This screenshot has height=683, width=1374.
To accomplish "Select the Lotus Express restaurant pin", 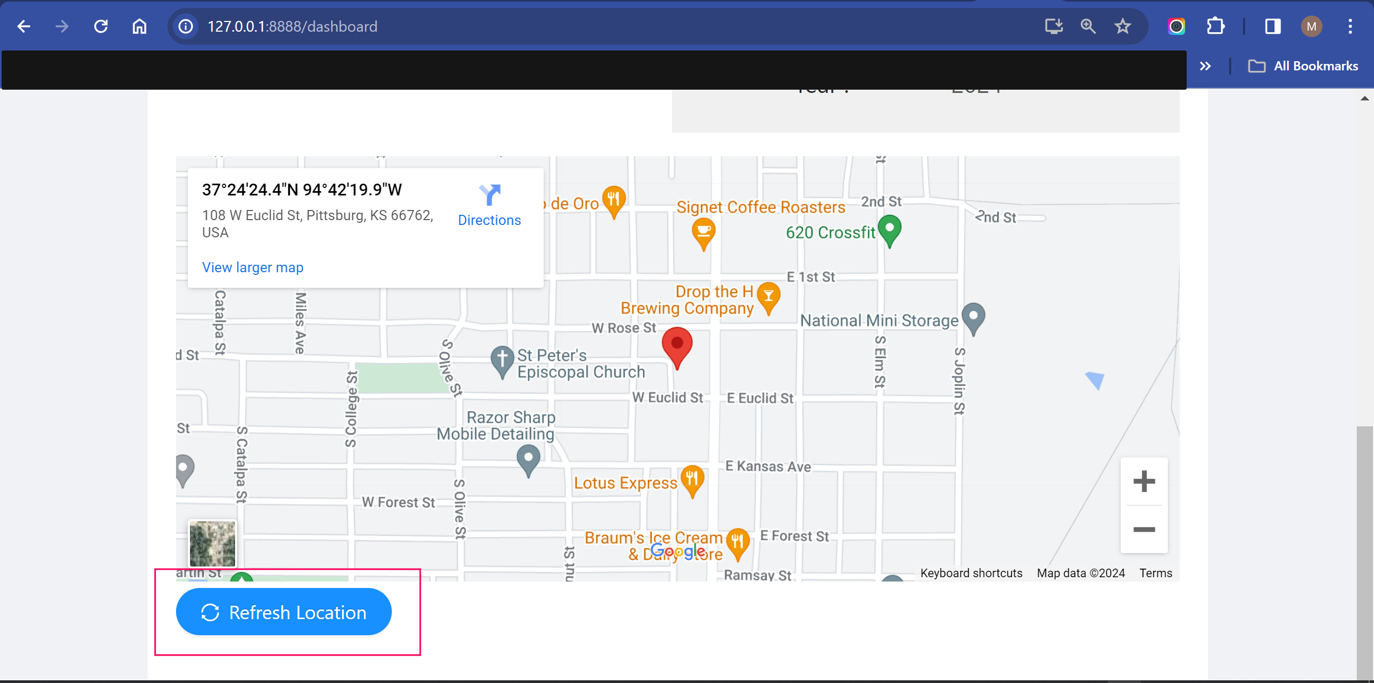I will (692, 481).
